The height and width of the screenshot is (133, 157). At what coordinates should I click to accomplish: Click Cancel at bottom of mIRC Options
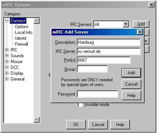click(x=98, y=125)
